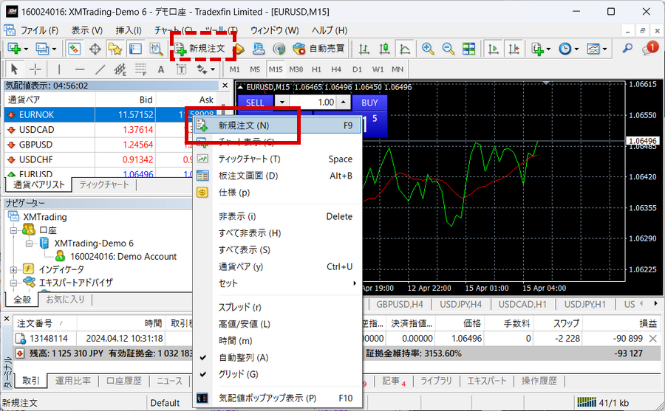Viewport: 665px width, 411px height.
Task: Click the 自動売買 auto trading button
Action: 319,49
